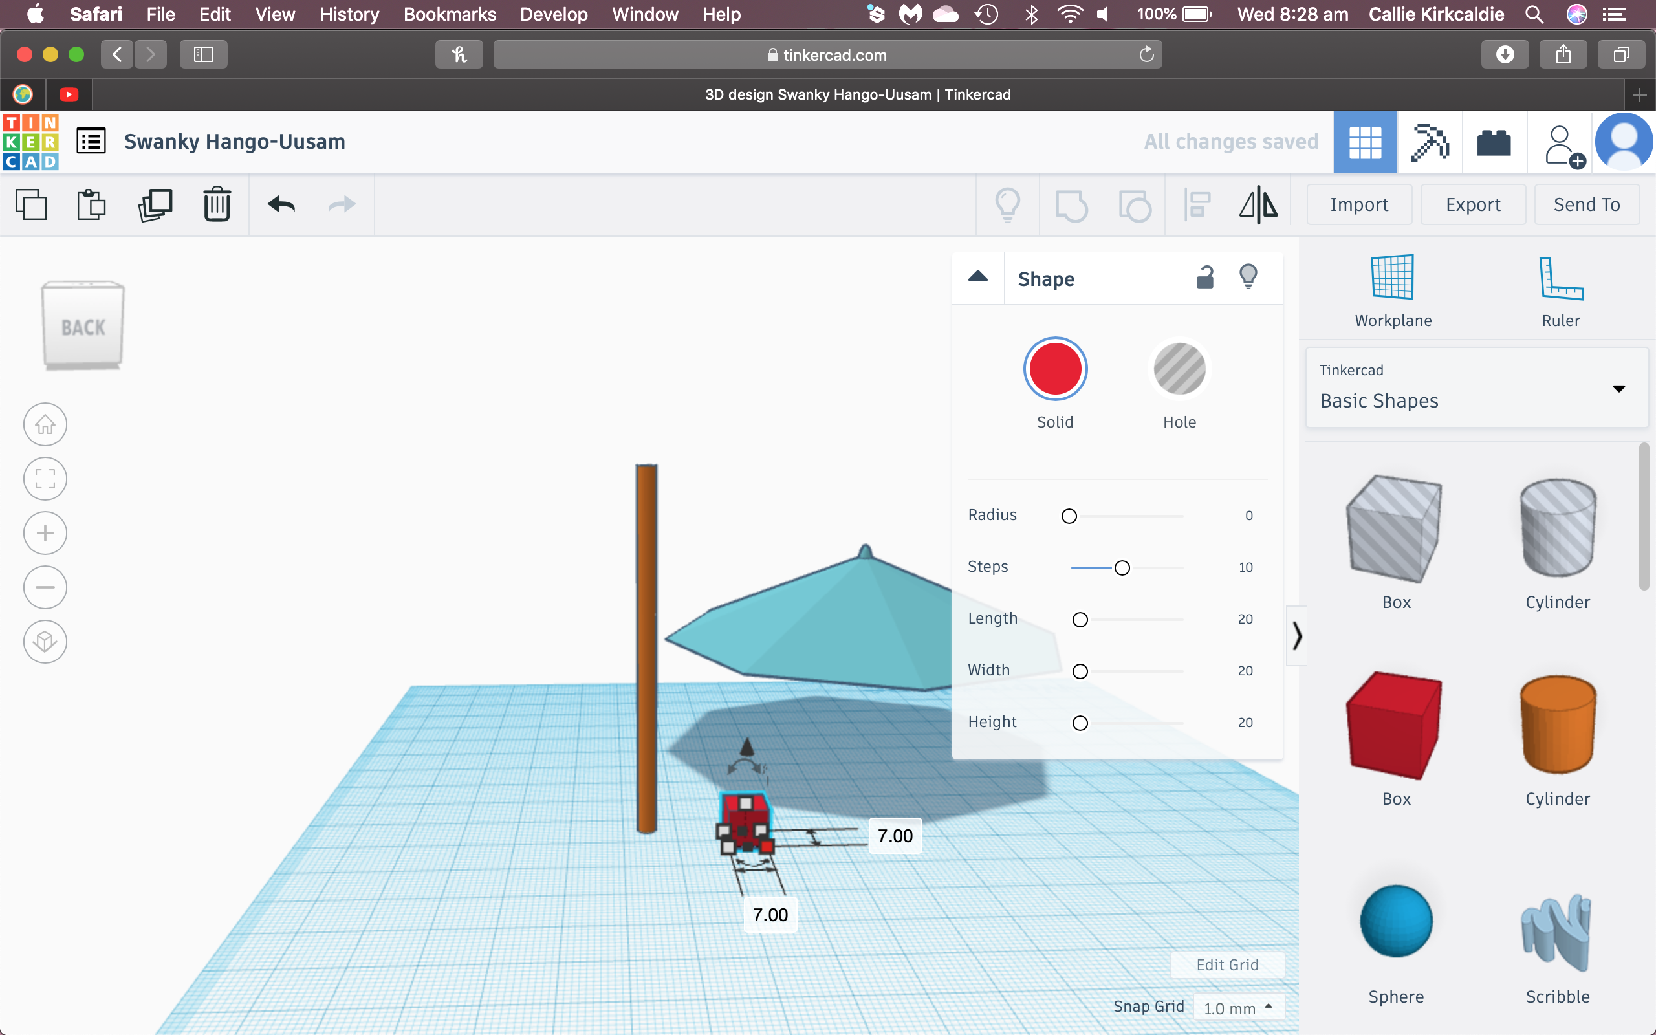Viewport: 1656px width, 1035px height.
Task: Set shape to Solid
Action: pos(1055,369)
